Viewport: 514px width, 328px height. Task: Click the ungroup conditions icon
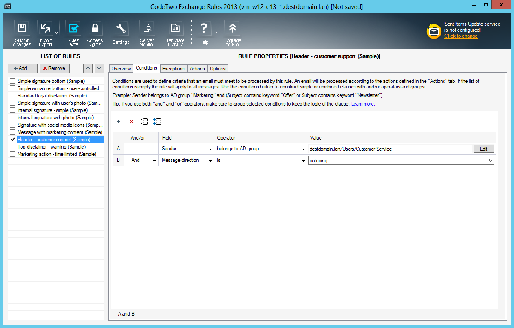157,121
